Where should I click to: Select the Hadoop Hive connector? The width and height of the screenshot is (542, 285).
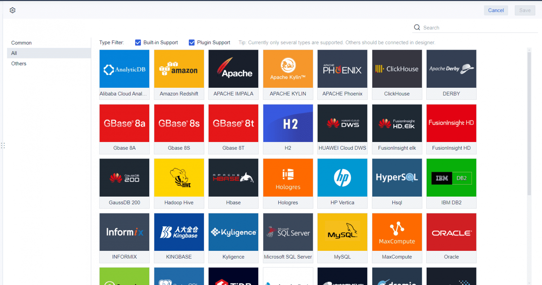(179, 183)
